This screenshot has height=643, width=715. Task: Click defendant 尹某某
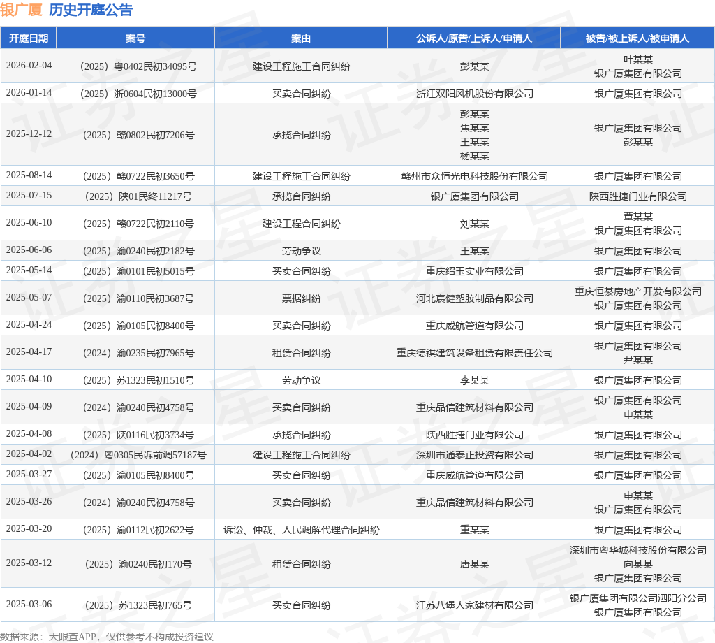point(637,361)
